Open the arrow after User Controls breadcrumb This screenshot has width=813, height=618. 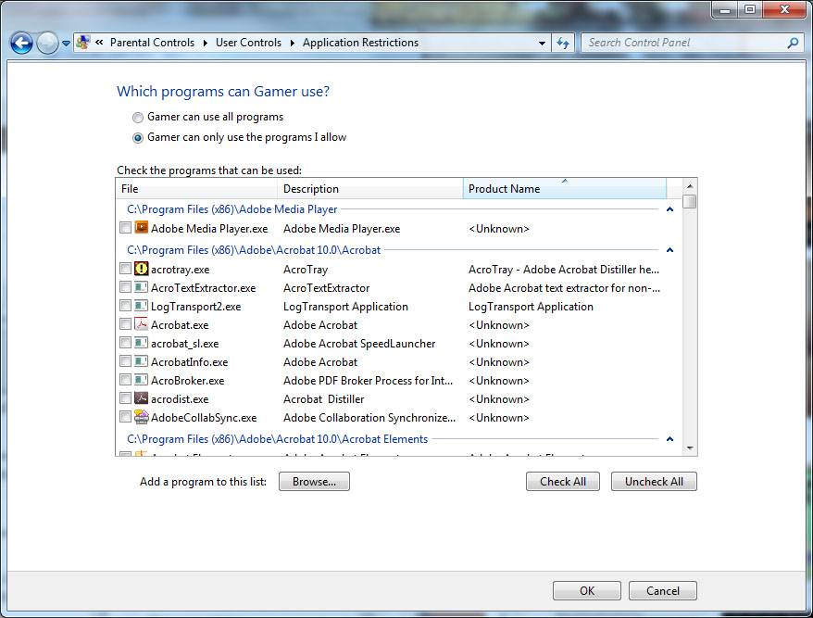pos(293,43)
